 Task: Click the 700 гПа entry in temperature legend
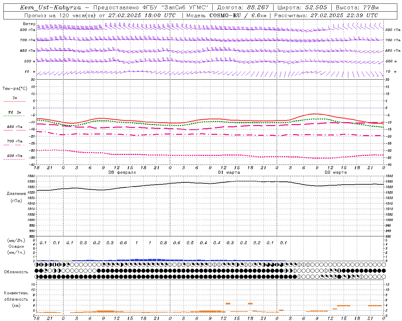pos(15,141)
